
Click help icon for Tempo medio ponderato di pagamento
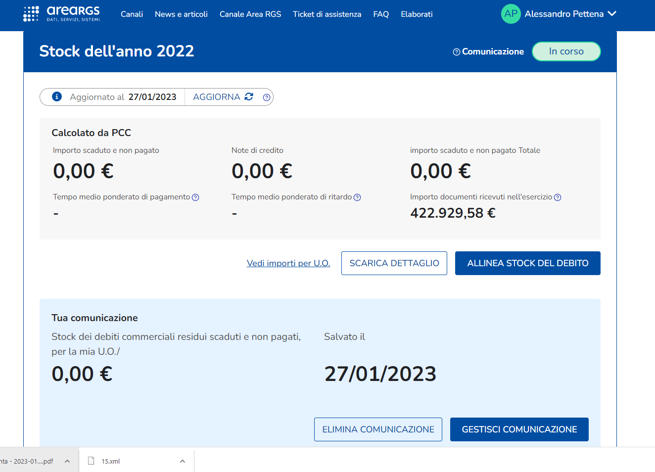(x=195, y=197)
